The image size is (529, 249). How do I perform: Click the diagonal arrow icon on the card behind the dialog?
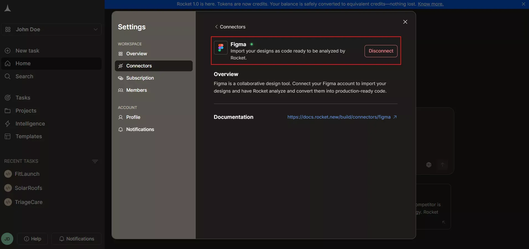pos(444,222)
